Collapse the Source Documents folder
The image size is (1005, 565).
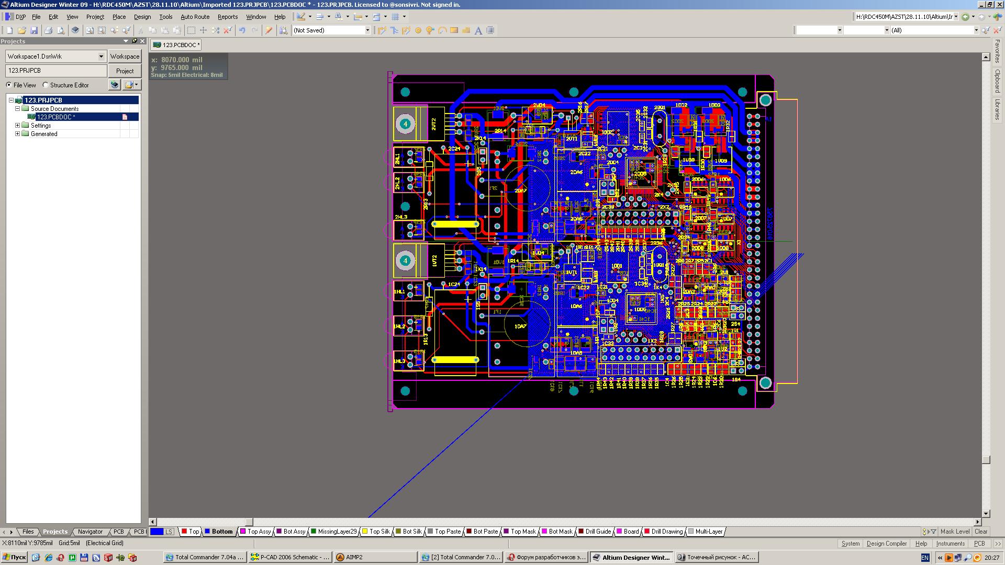(17, 109)
